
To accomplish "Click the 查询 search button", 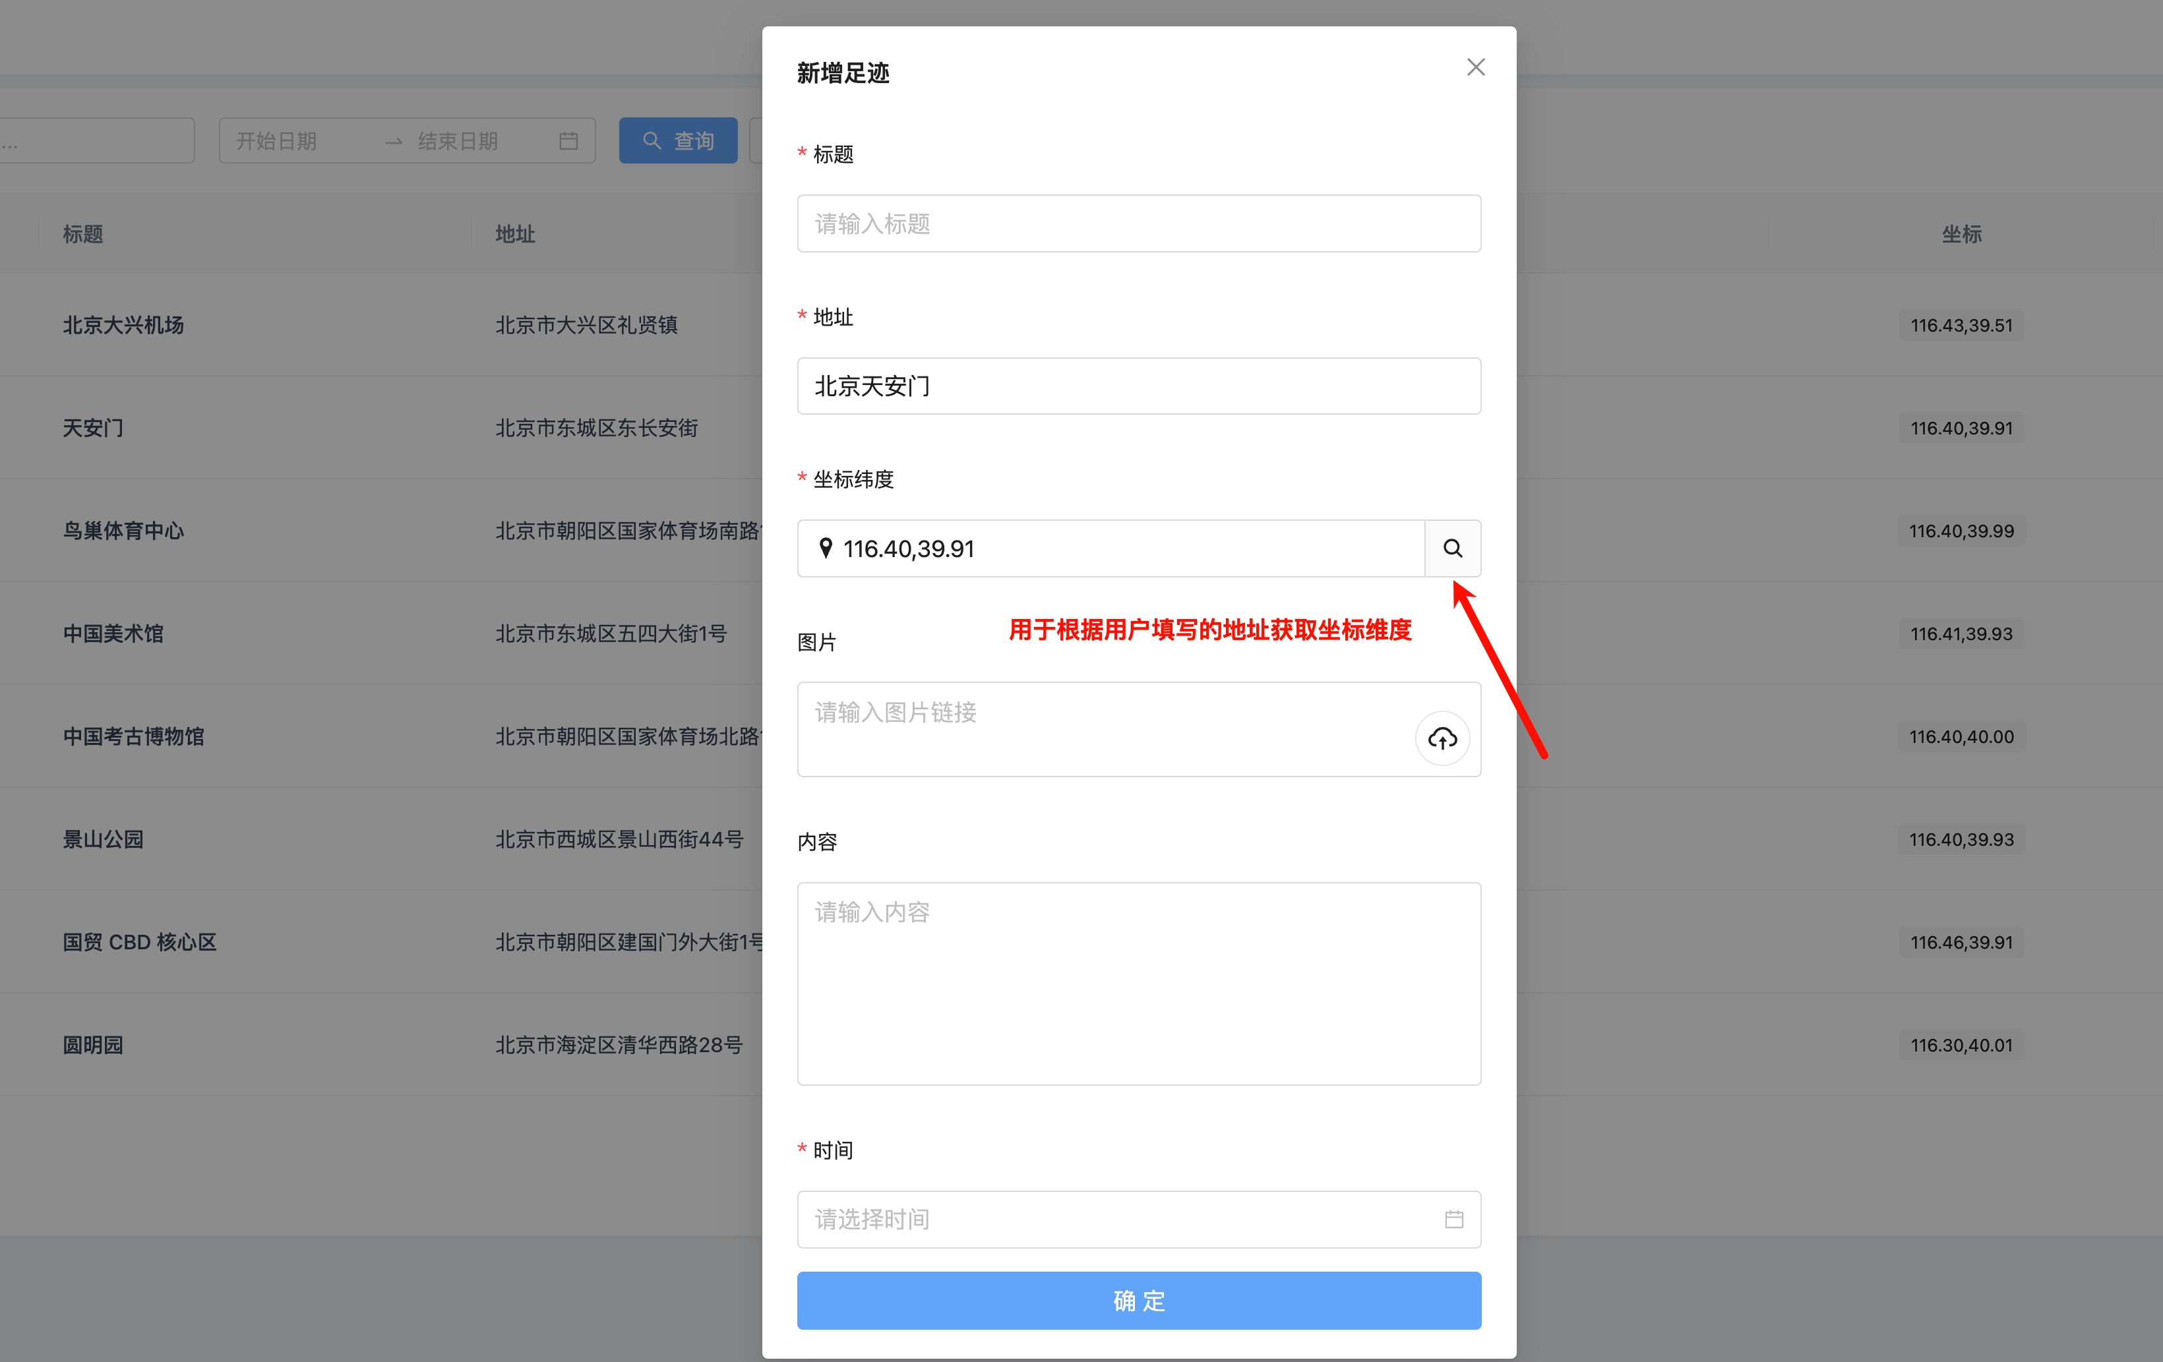I will click(x=678, y=141).
